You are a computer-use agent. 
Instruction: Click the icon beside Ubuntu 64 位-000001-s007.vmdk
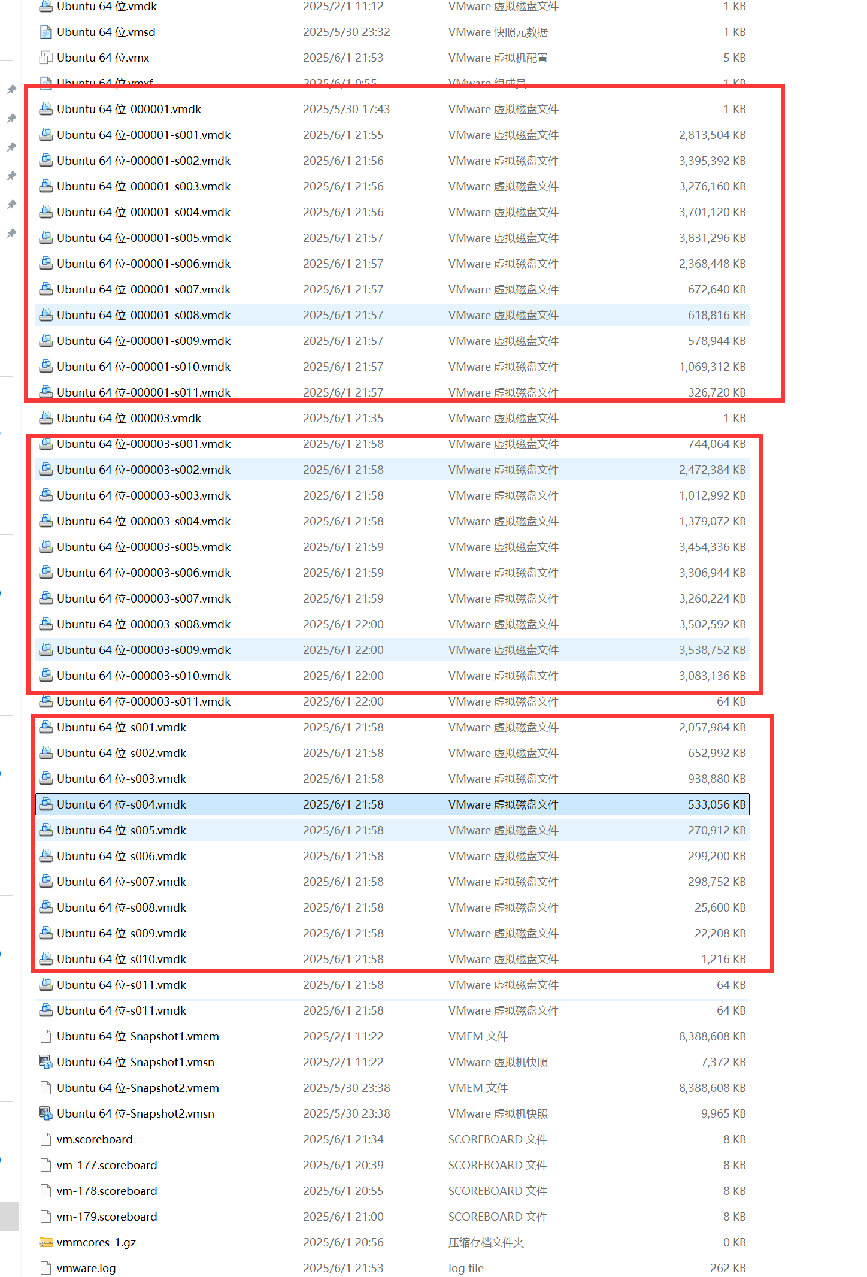click(x=46, y=289)
